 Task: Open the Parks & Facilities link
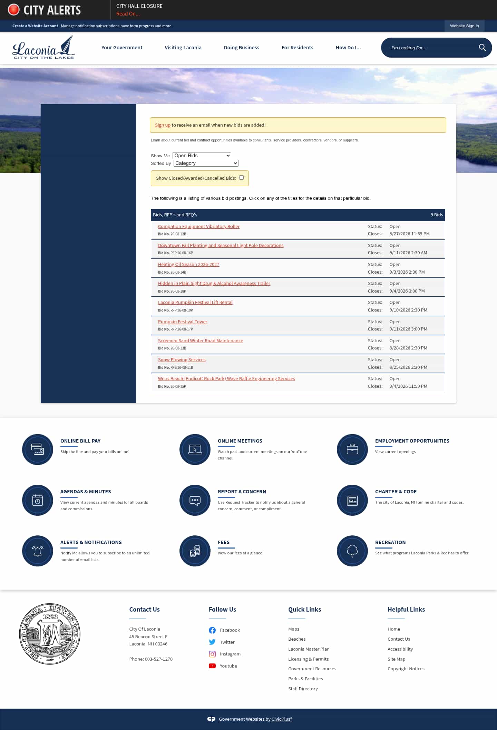[x=305, y=679]
